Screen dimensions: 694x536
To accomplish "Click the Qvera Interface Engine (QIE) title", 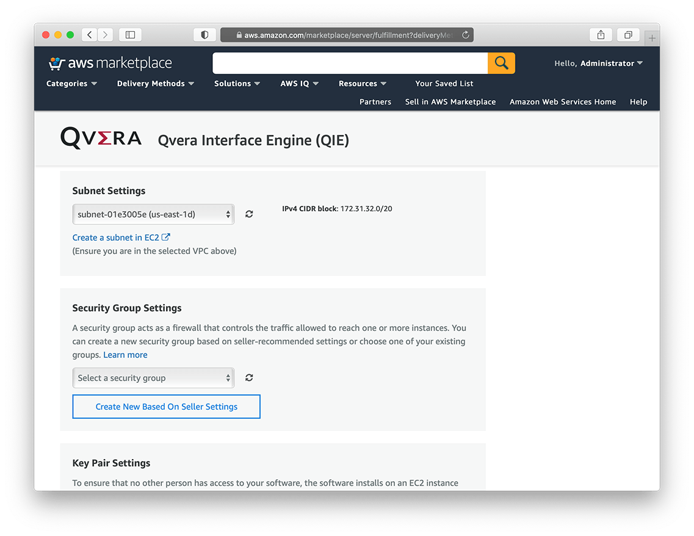I will click(x=253, y=140).
